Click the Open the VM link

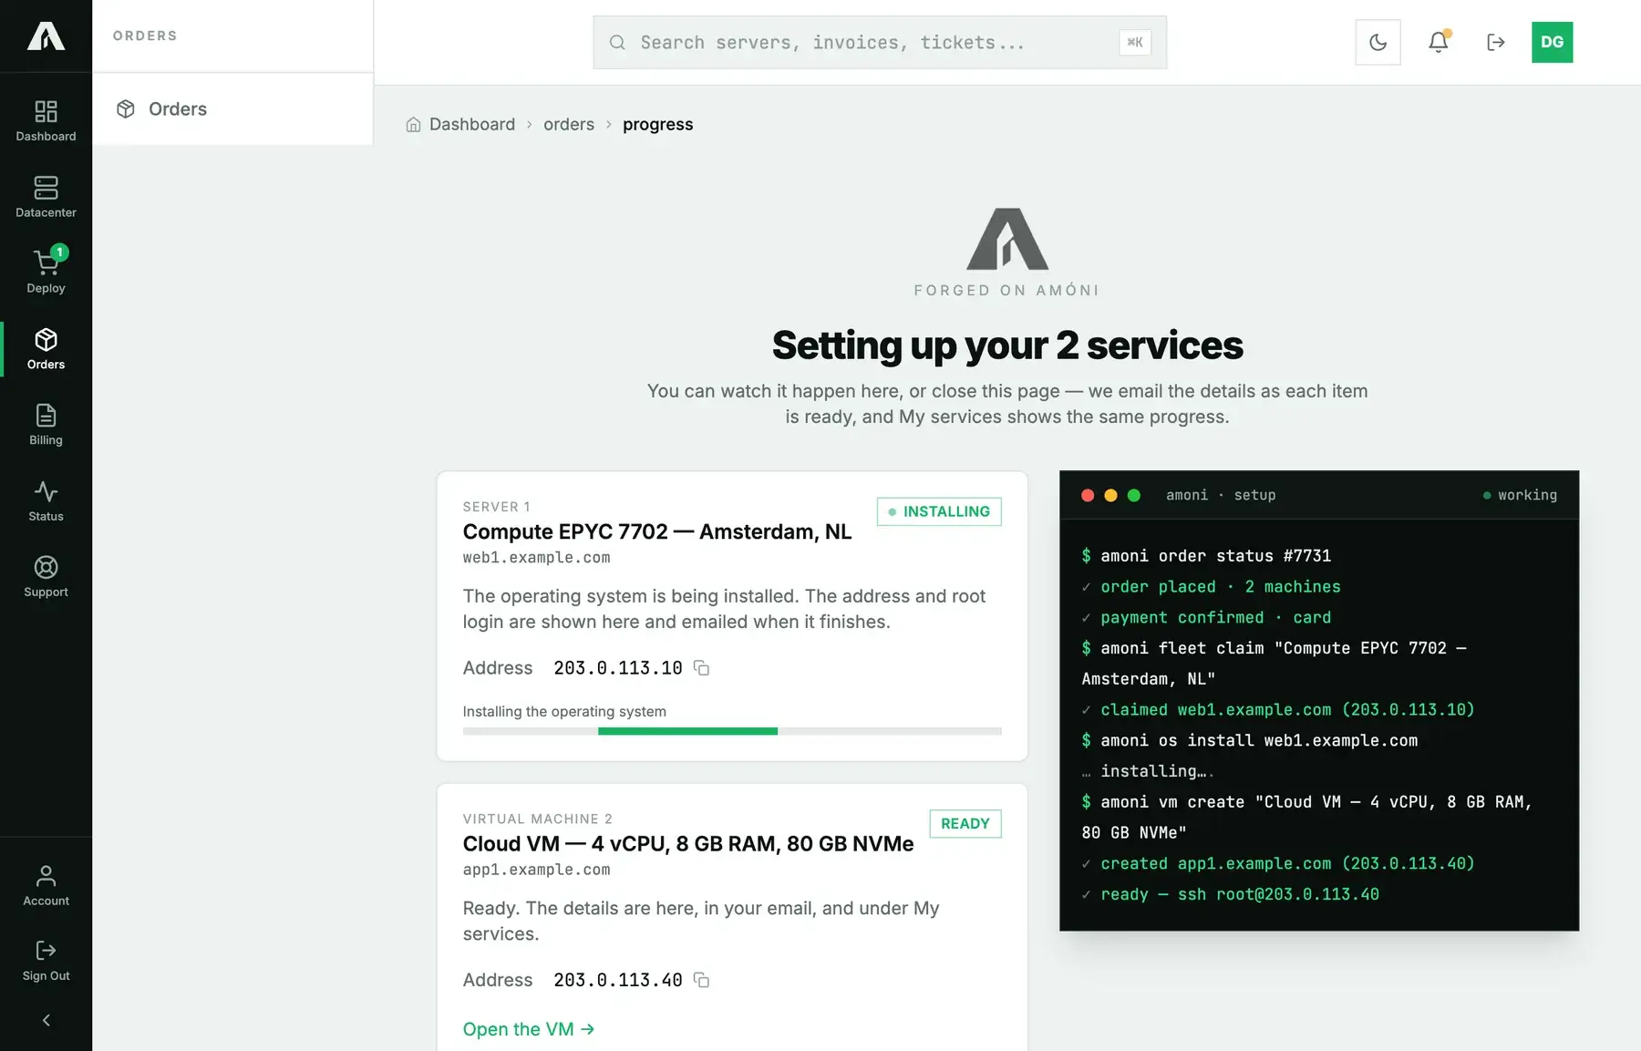click(529, 1029)
